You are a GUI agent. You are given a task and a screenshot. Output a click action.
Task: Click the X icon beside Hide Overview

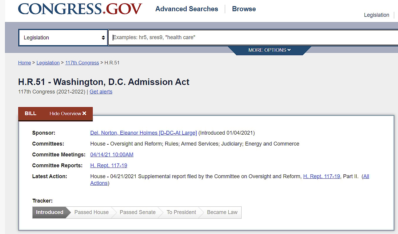[x=85, y=113]
